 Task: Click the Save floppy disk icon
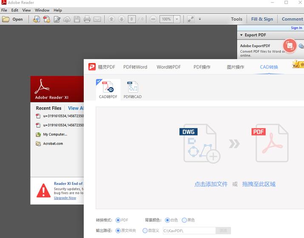77,19
